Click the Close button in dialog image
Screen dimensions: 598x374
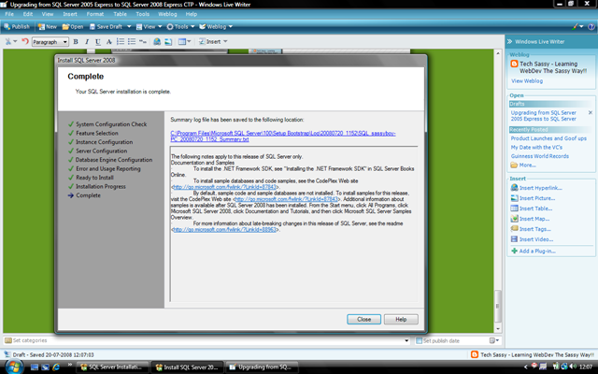pyautogui.click(x=363, y=320)
